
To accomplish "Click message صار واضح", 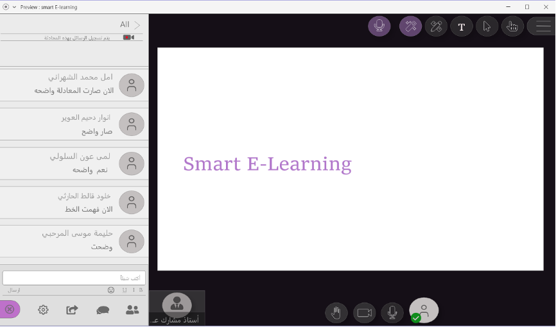I will coord(97,131).
